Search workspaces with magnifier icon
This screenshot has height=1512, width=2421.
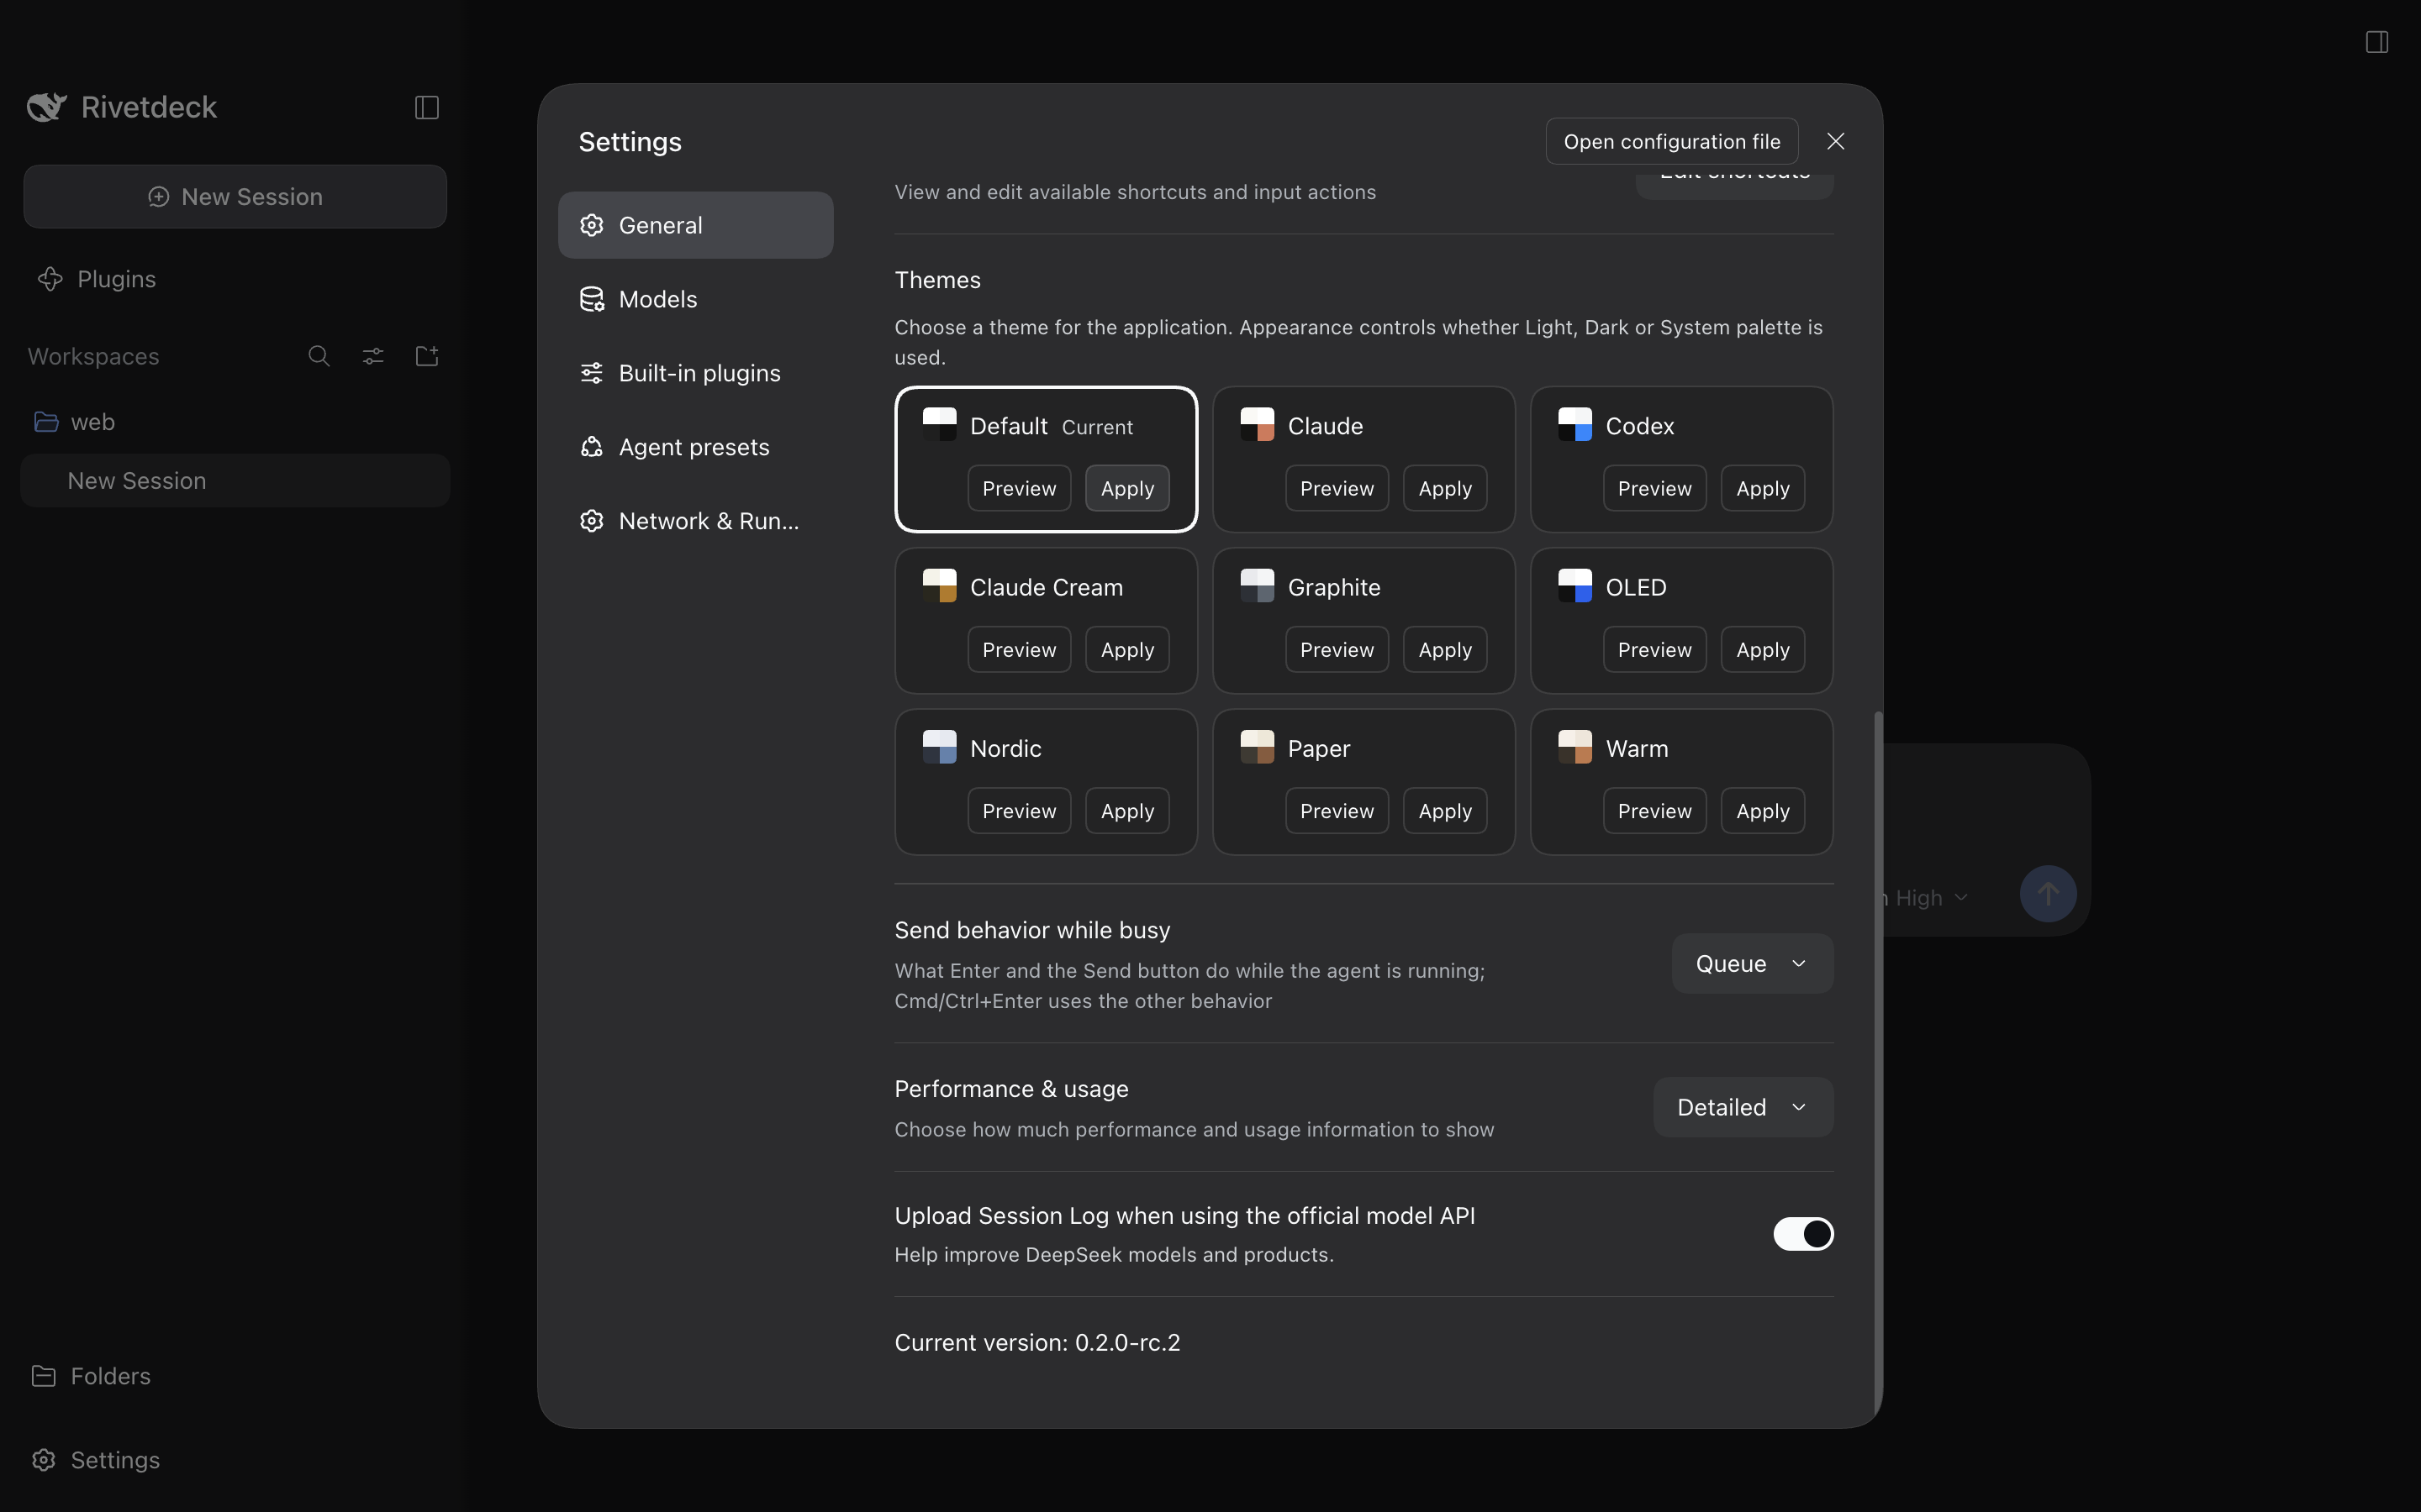[319, 356]
